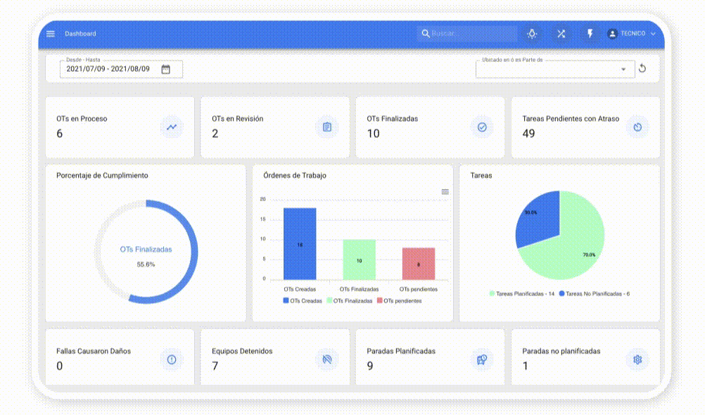Open the hamburger navigation menu

pos(51,34)
